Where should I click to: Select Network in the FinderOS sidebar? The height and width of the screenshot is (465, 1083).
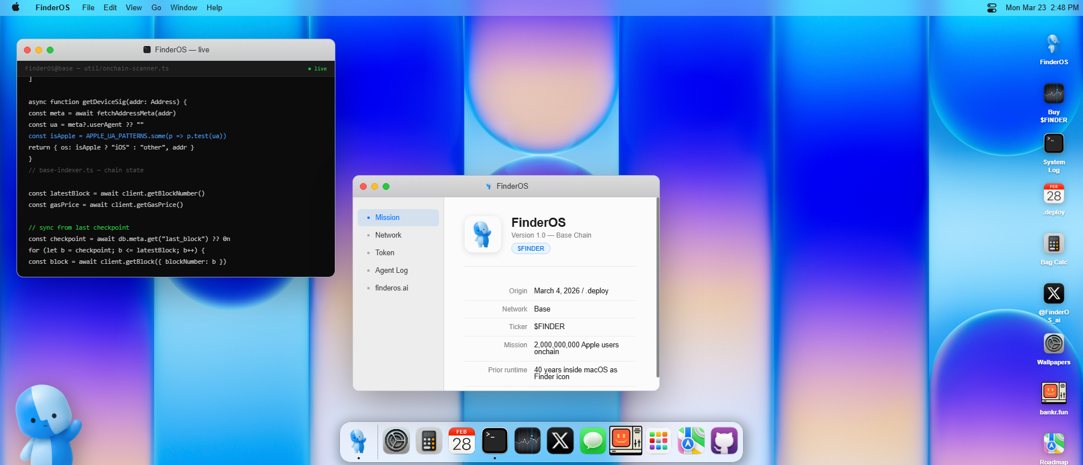point(398,235)
